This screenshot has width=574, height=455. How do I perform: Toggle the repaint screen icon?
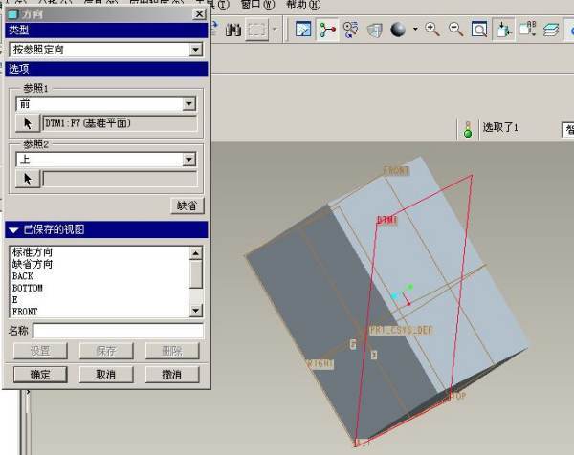pyautogui.click(x=303, y=30)
